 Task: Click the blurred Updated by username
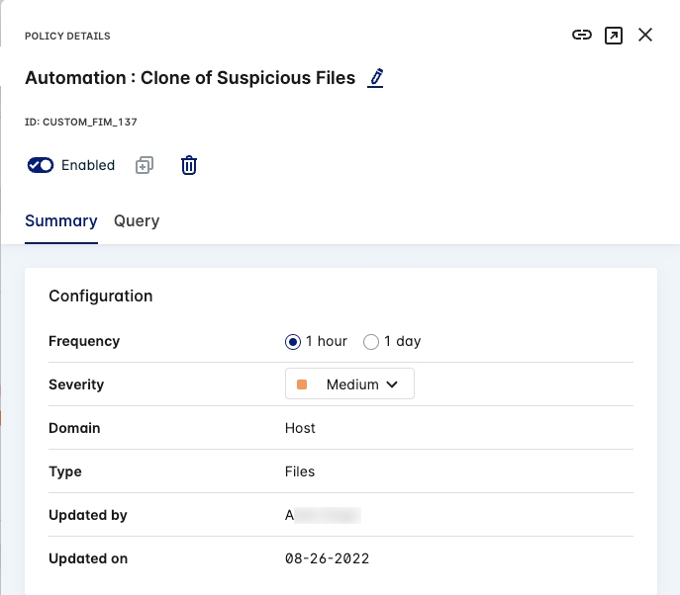323,515
